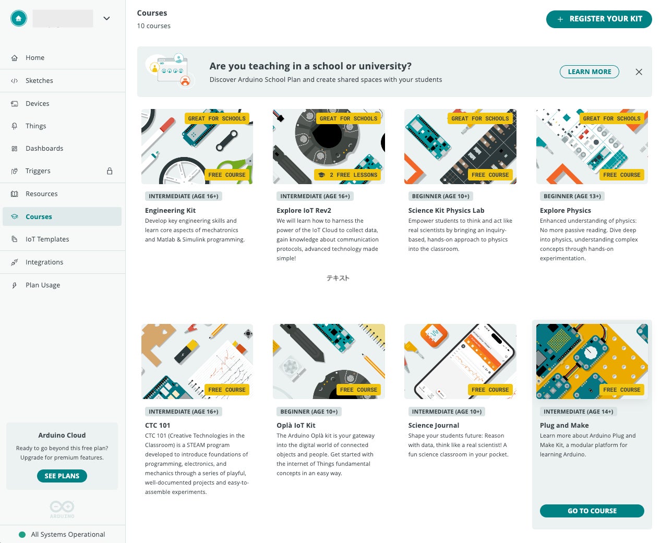Click the Integrations plug icon

pyautogui.click(x=15, y=262)
